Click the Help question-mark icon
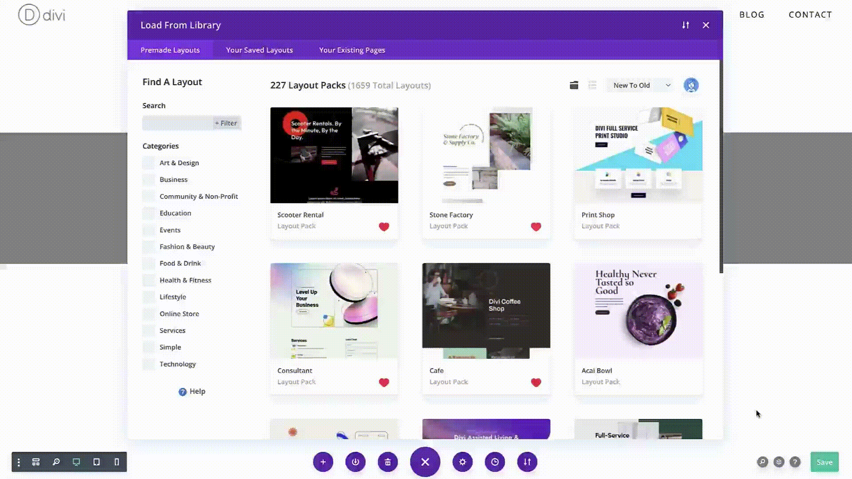This screenshot has height=479, width=852. click(182, 392)
